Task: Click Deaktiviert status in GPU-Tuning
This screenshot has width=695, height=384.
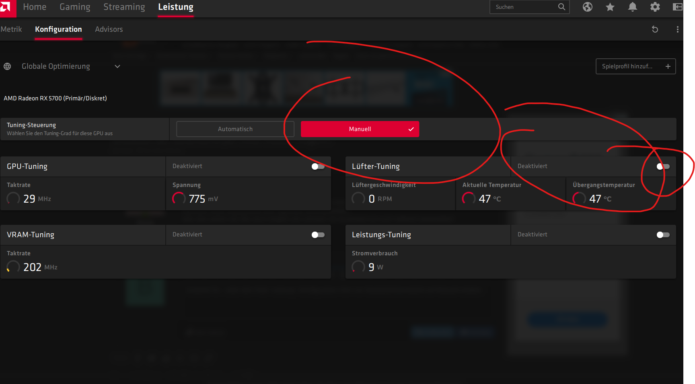Action: tap(187, 166)
